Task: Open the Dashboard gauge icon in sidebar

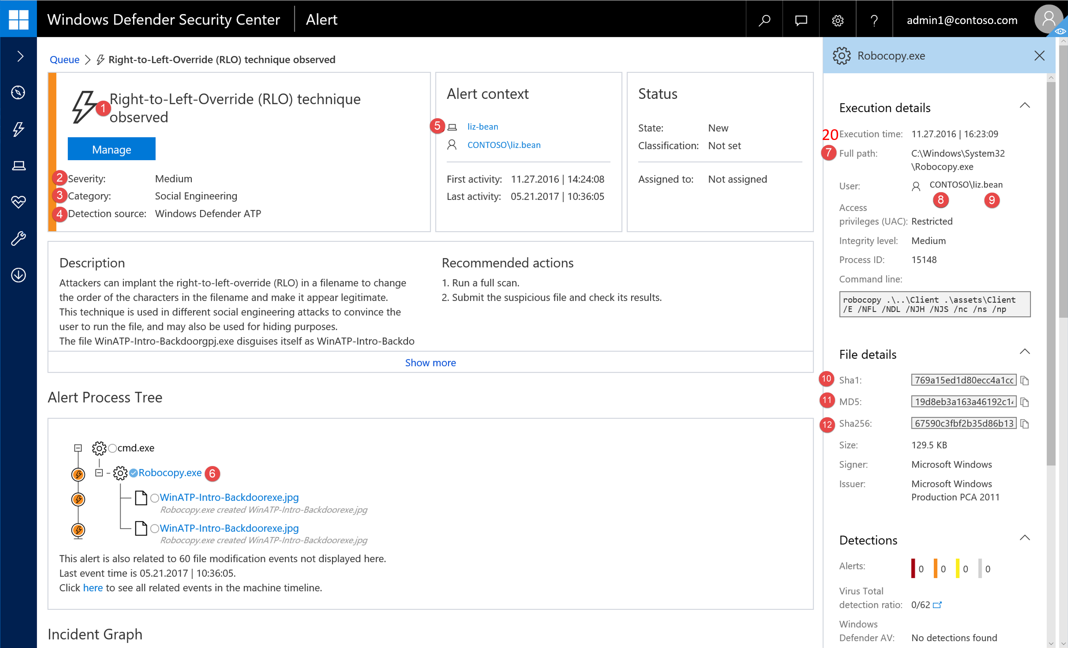Action: [x=18, y=92]
